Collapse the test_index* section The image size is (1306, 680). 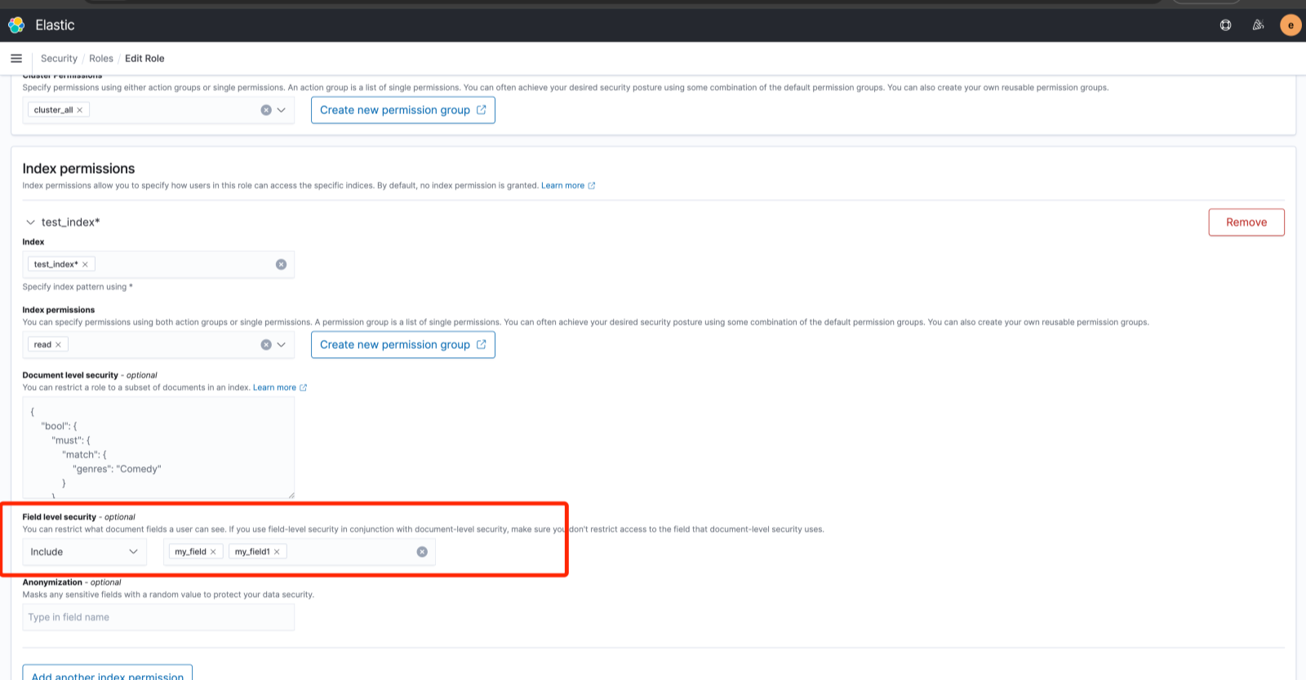coord(30,223)
